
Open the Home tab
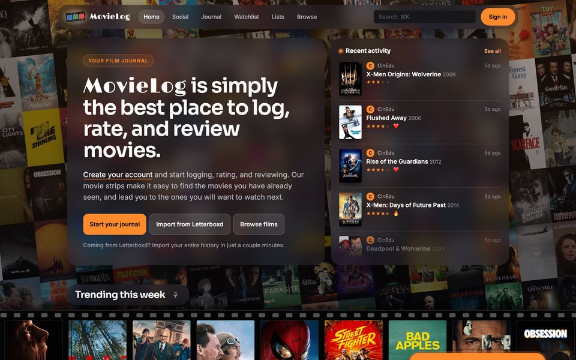pyautogui.click(x=151, y=17)
